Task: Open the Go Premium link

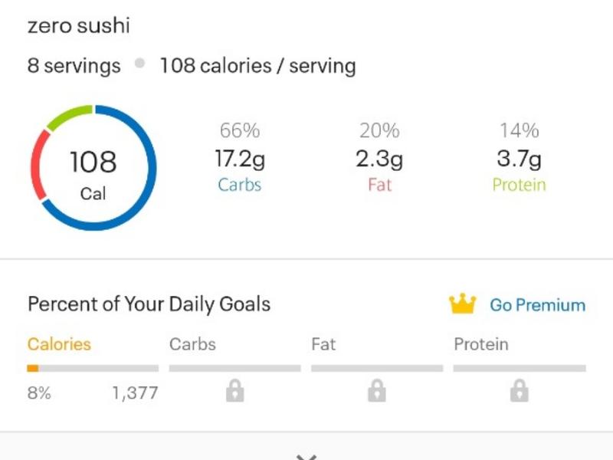Action: (x=537, y=305)
